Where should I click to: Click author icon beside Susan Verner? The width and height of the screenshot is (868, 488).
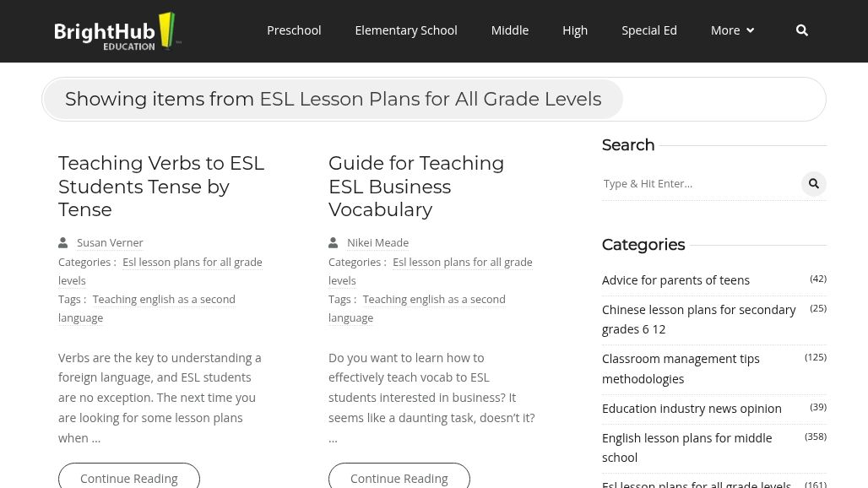[63, 242]
